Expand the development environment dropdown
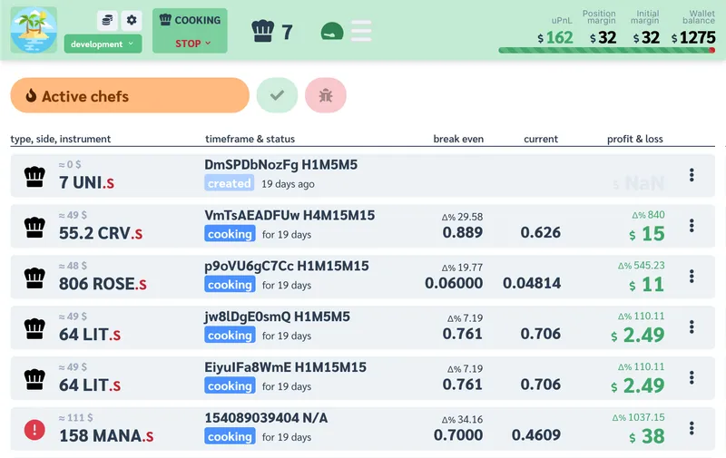Image resolution: width=726 pixels, height=458 pixels. [103, 44]
